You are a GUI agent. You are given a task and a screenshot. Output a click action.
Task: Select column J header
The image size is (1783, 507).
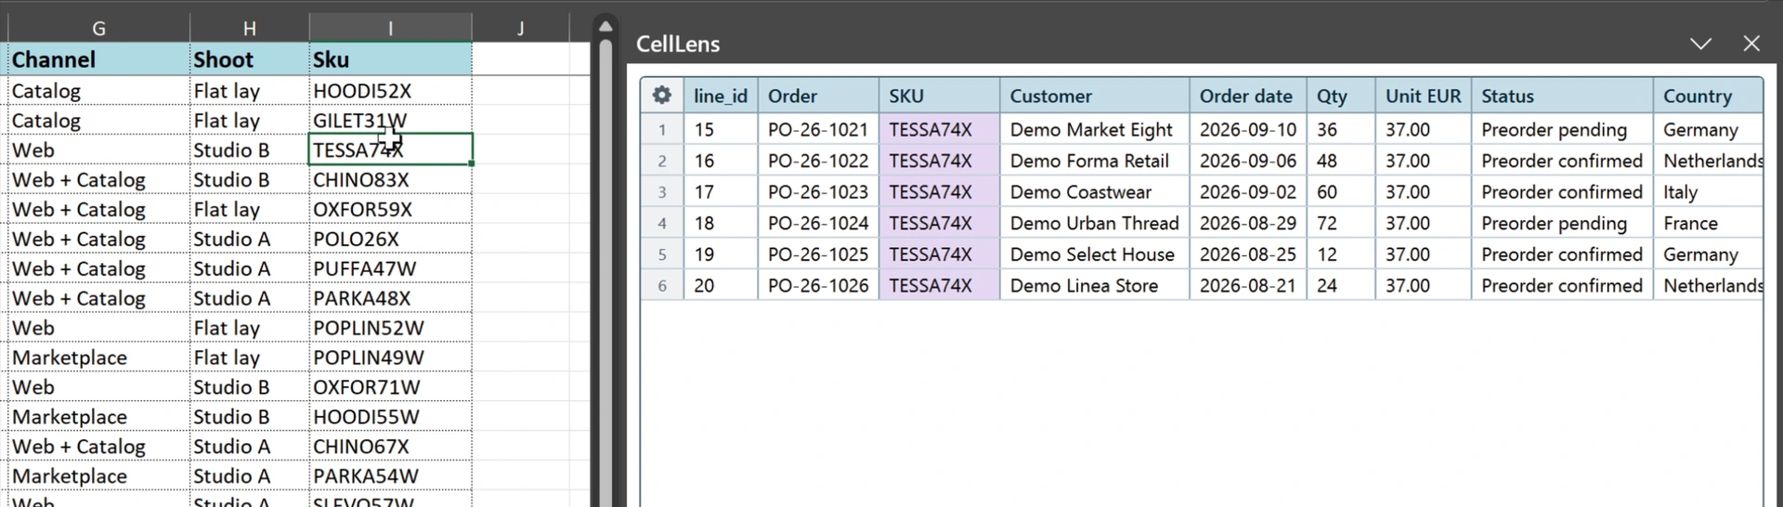click(521, 29)
